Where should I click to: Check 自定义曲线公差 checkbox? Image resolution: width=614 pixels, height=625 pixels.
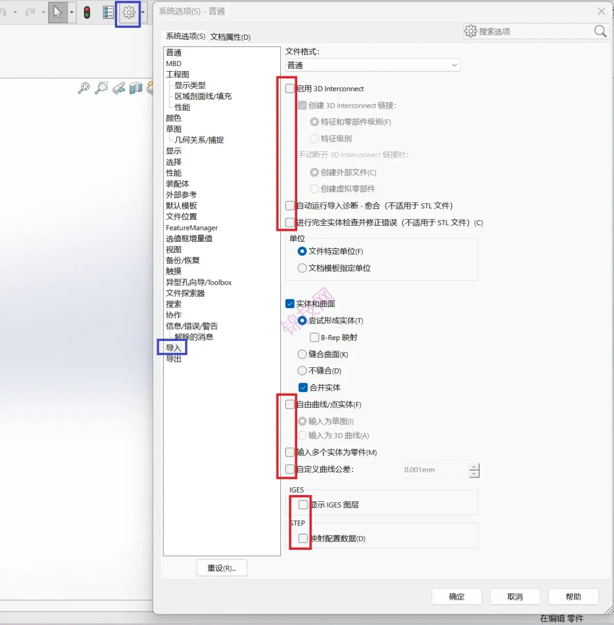[290, 469]
